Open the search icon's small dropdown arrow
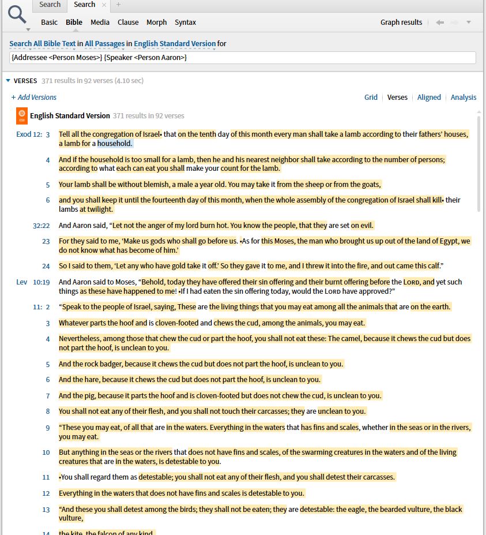Viewport: 486px width, 535px height. coord(28,29)
